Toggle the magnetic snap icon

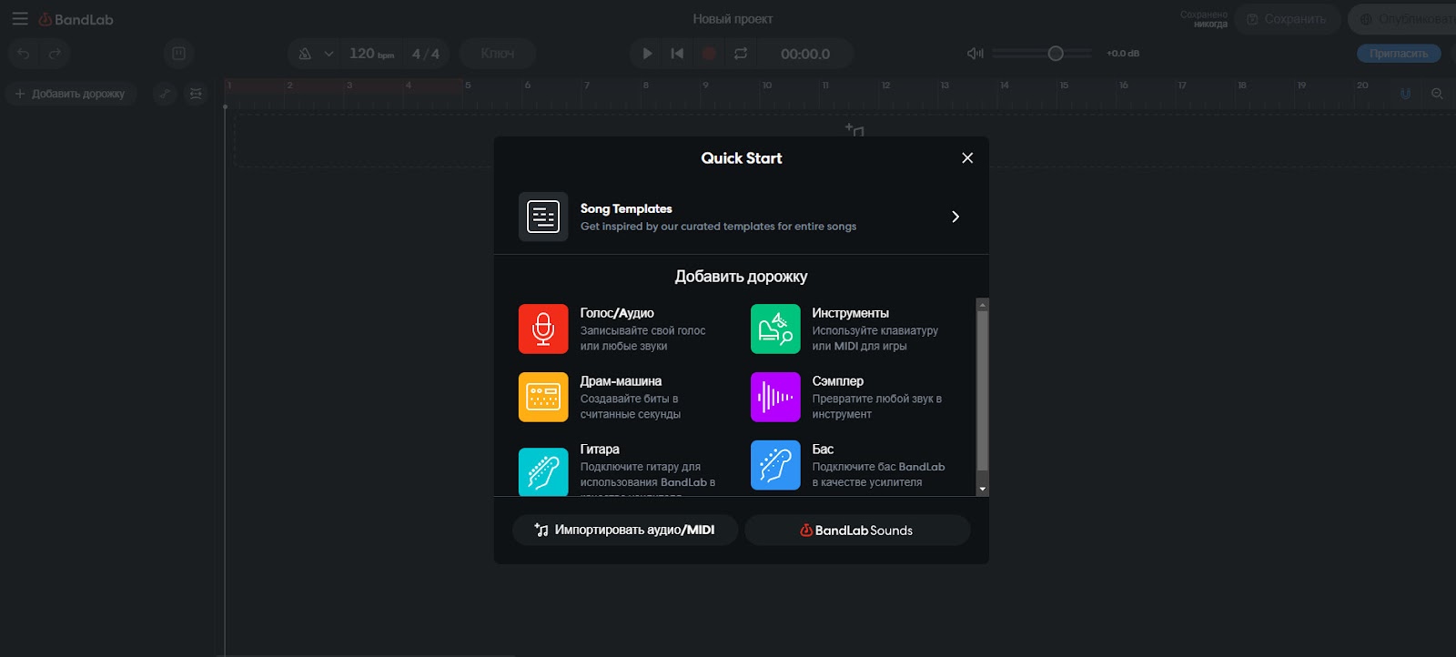pos(1405,94)
